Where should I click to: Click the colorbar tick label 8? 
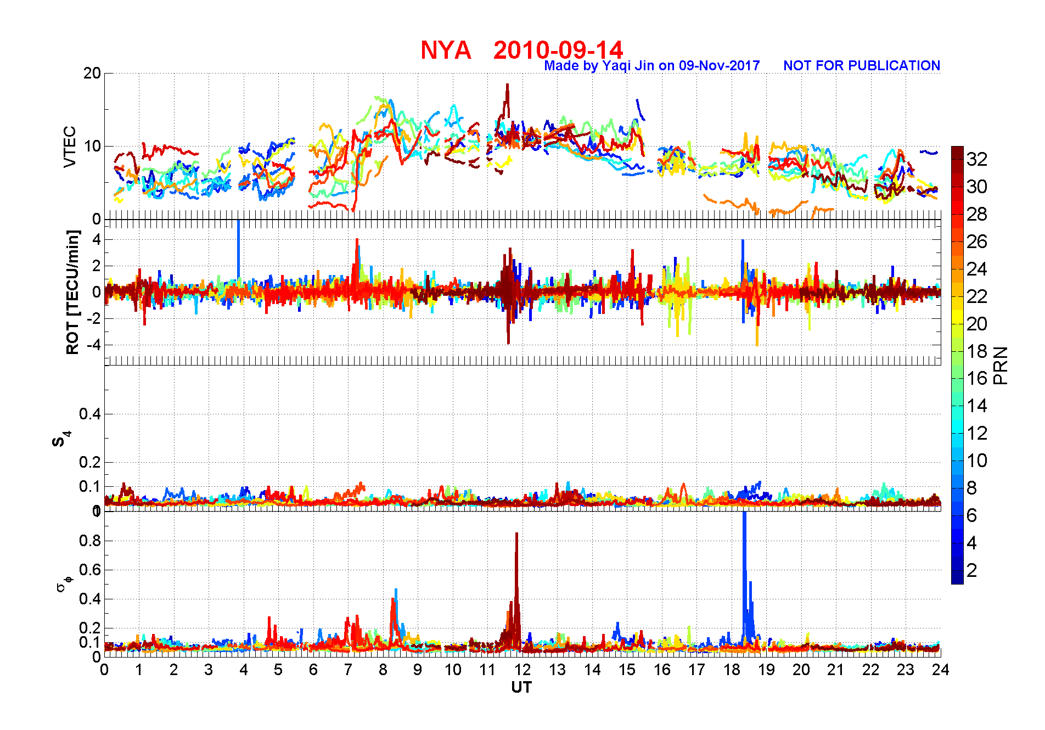click(972, 488)
